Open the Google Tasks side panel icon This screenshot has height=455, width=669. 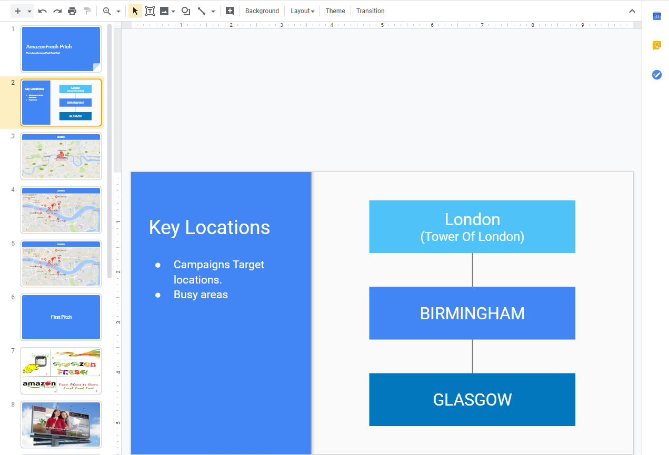coord(657,75)
